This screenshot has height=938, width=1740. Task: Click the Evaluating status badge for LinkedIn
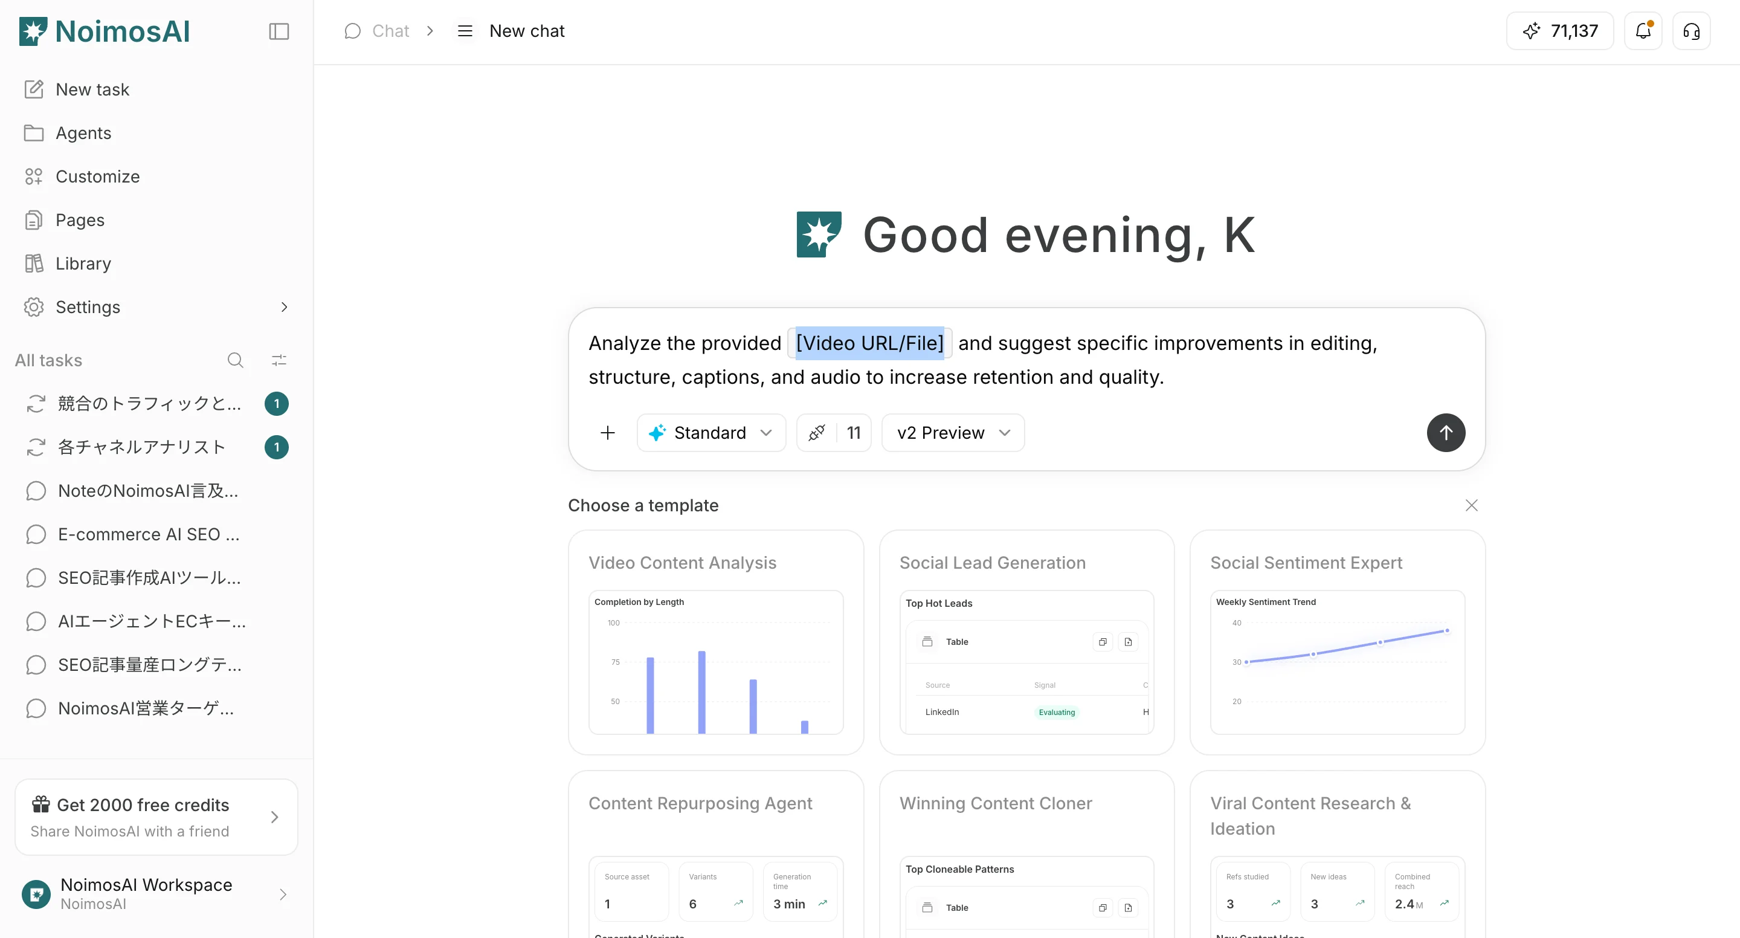(1057, 713)
